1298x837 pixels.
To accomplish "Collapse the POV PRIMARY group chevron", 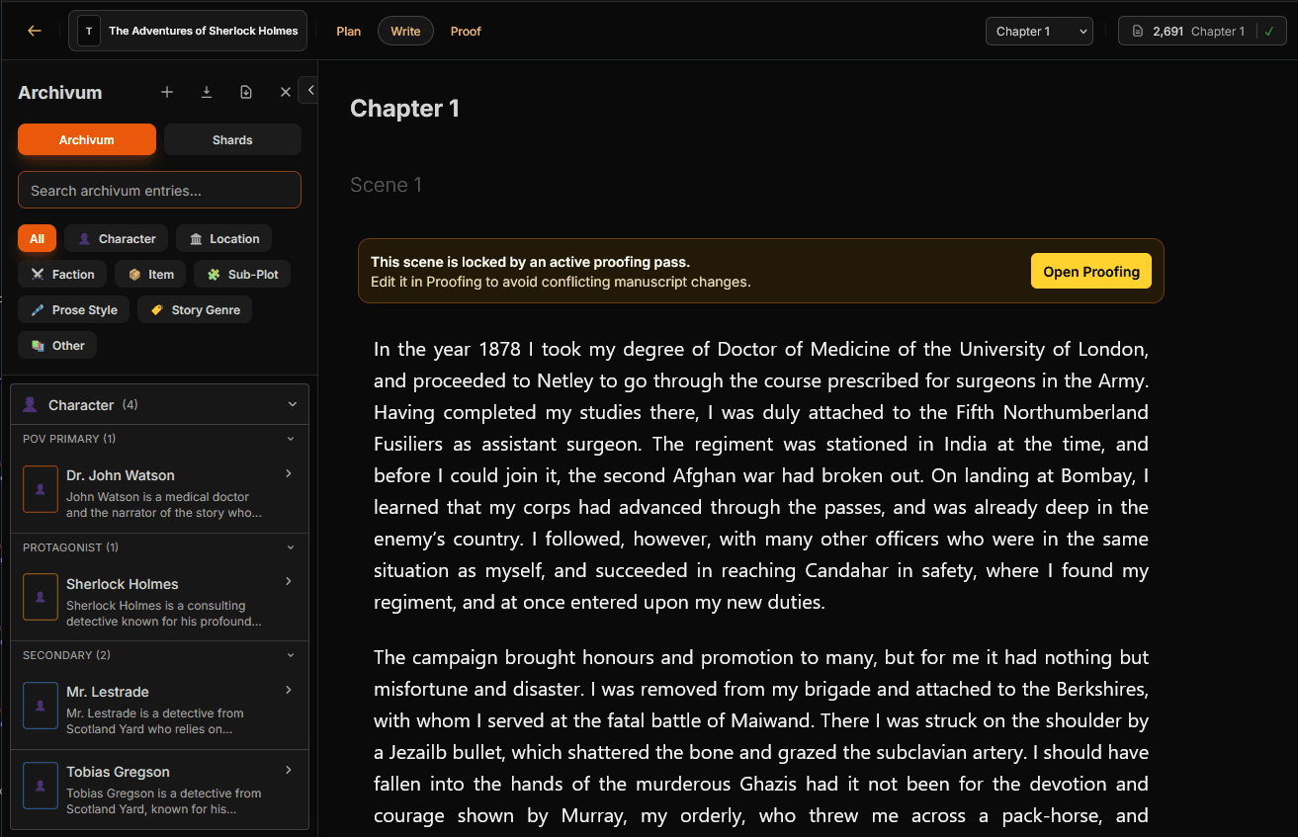I will pyautogui.click(x=291, y=439).
